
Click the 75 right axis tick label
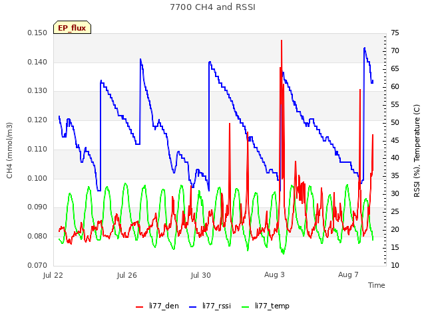click(395, 33)
